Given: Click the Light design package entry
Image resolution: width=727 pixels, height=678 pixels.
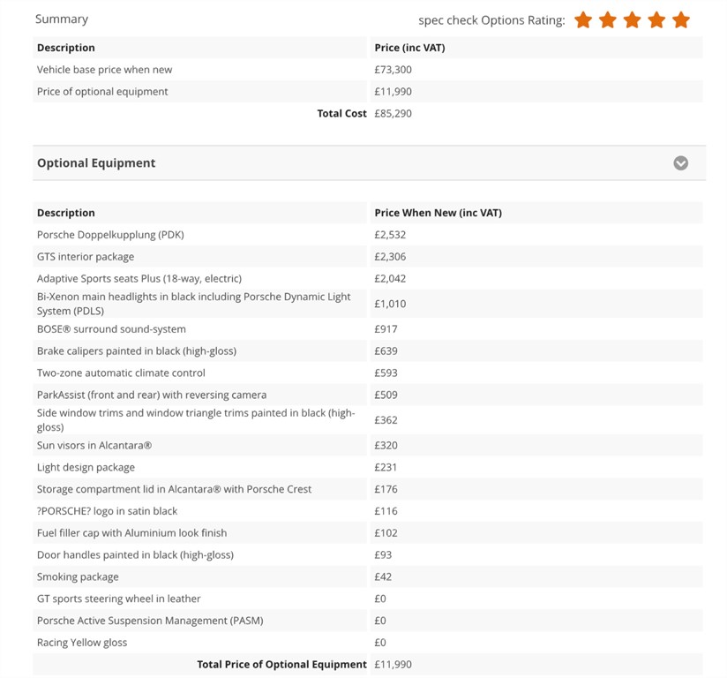Looking at the screenshot, I should (x=86, y=468).
